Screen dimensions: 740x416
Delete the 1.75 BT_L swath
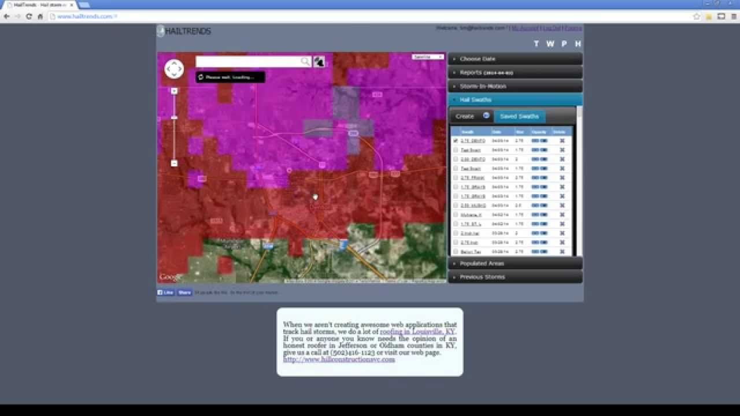(x=561, y=224)
